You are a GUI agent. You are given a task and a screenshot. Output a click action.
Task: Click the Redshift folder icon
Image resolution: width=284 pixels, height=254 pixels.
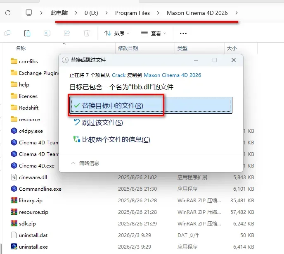tap(14, 108)
